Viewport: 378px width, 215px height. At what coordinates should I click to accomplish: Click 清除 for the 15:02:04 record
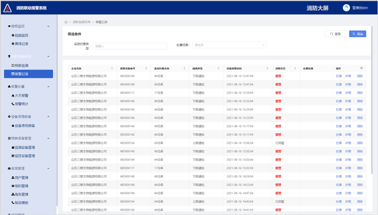[x=360, y=168]
